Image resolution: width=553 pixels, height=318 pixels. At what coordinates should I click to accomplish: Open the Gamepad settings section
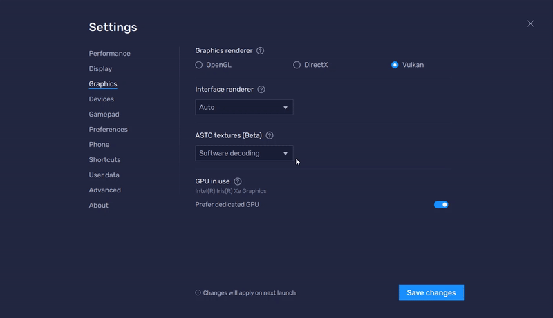pyautogui.click(x=104, y=115)
